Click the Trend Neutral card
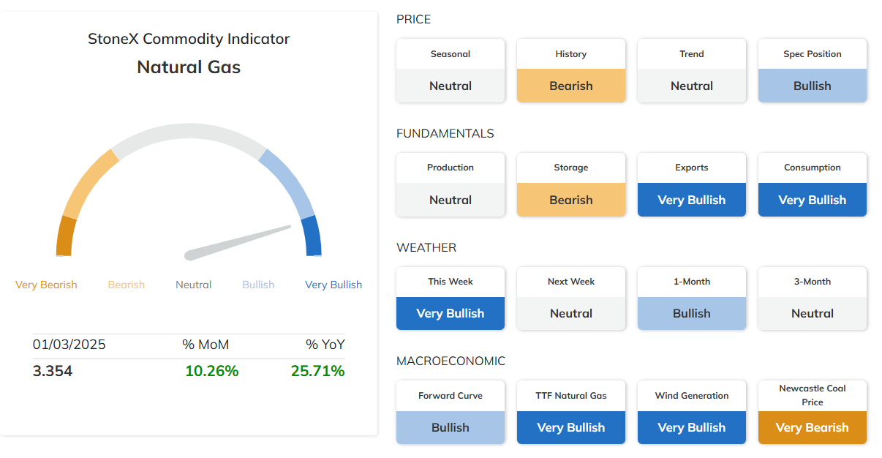The image size is (882, 458). click(x=692, y=70)
